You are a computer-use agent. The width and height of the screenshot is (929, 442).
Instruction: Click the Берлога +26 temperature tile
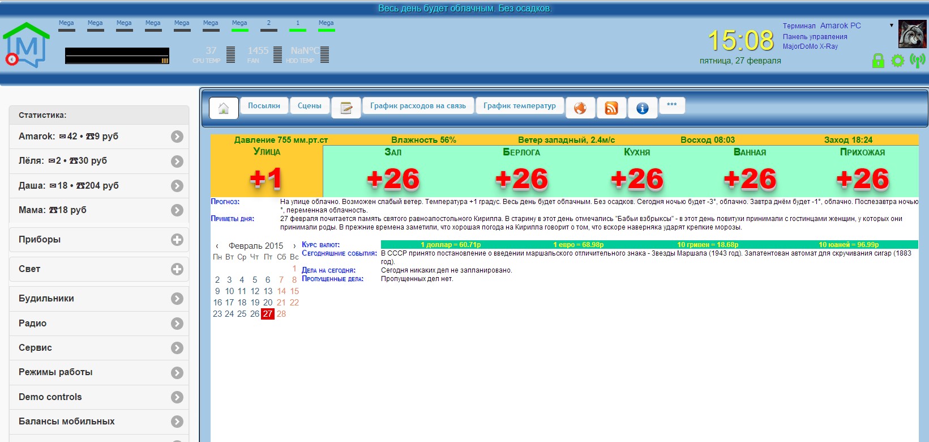521,171
